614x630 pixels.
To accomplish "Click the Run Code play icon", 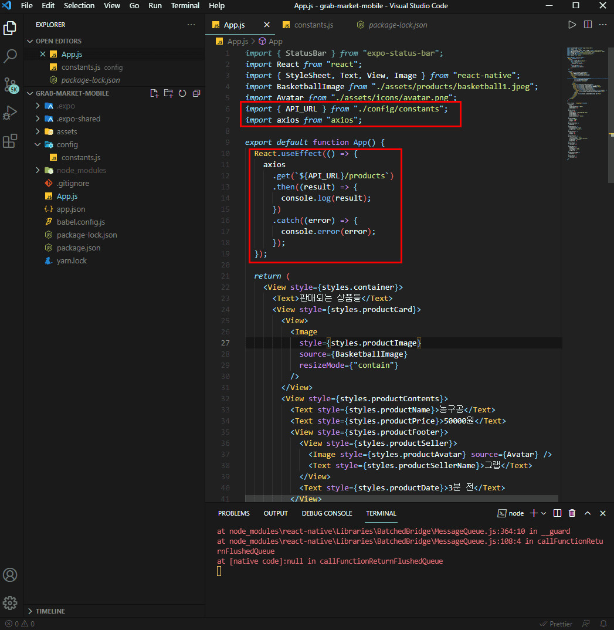I will (x=572, y=25).
